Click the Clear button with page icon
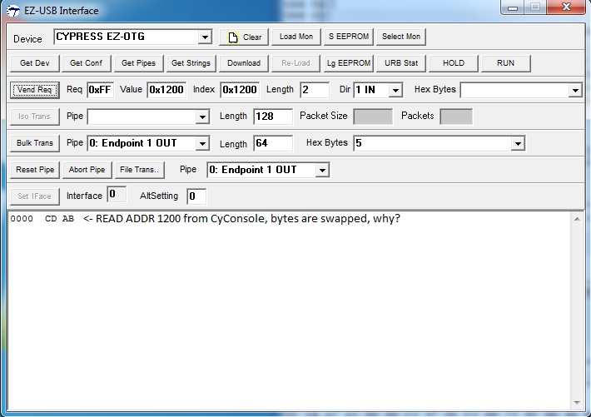This screenshot has height=417, width=591. (244, 37)
